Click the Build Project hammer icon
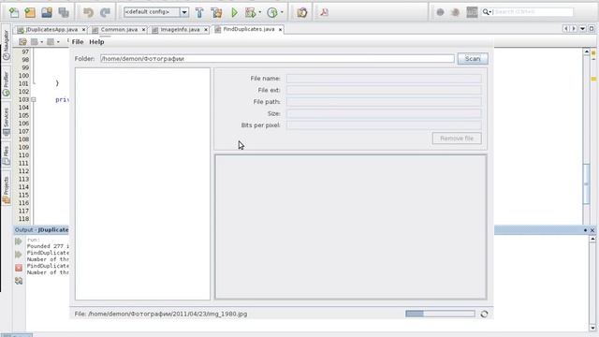 pyautogui.click(x=199, y=12)
